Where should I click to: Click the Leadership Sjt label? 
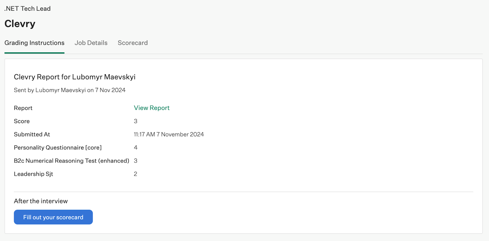[33, 174]
